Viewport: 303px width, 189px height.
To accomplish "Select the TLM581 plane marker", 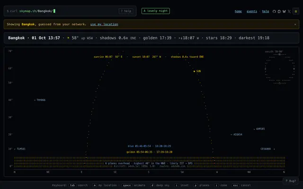I will pos(20,149).
